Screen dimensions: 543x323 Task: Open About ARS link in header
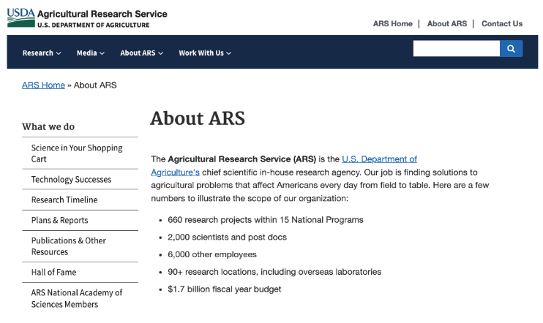point(446,23)
